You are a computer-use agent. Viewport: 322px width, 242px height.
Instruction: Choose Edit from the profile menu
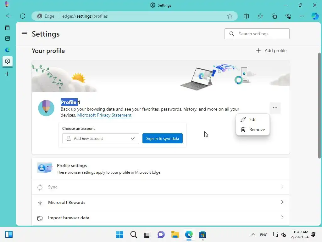pyautogui.click(x=253, y=119)
